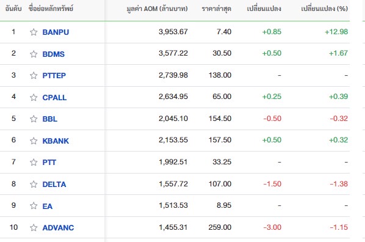Sort by เปลี่ยนแปลง (%) column header
Screen dimensions: 365x242
325,9
